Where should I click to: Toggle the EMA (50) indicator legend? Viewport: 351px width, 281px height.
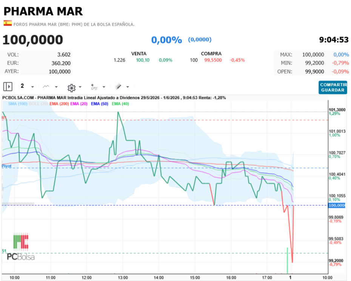point(99,104)
